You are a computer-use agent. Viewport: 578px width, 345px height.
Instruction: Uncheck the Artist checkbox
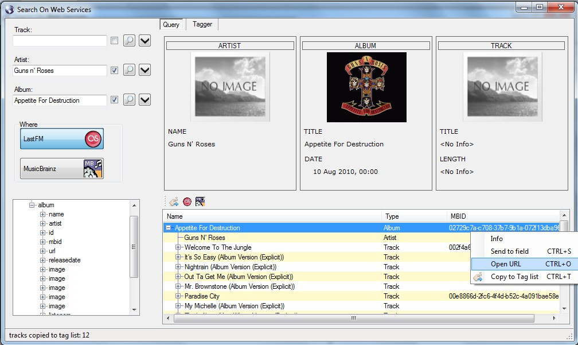pyautogui.click(x=114, y=70)
